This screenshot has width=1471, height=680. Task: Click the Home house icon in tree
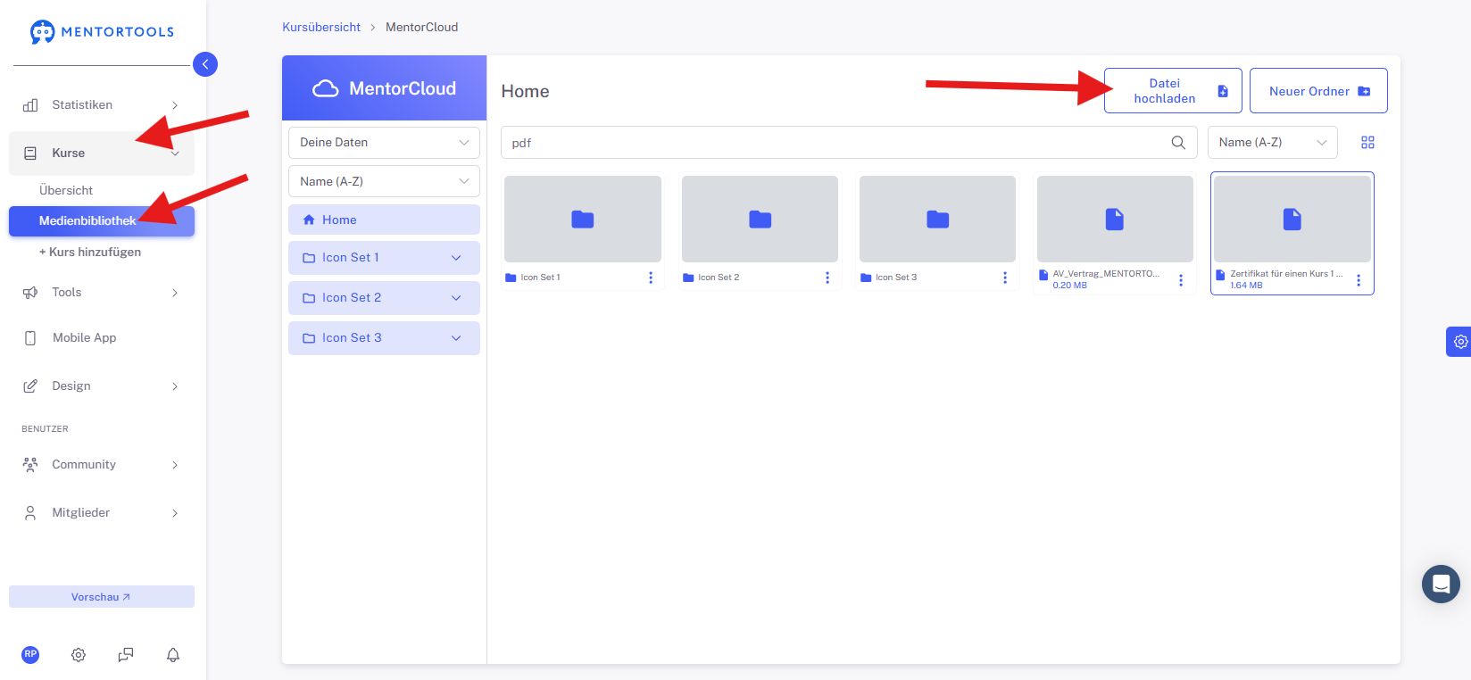pos(309,220)
